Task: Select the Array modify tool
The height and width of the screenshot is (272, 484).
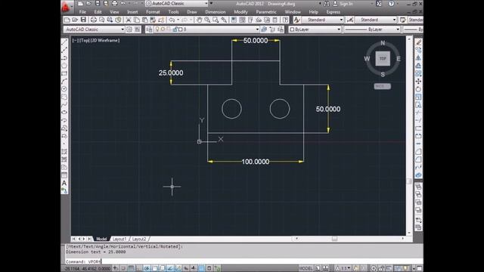Action: click(x=418, y=73)
